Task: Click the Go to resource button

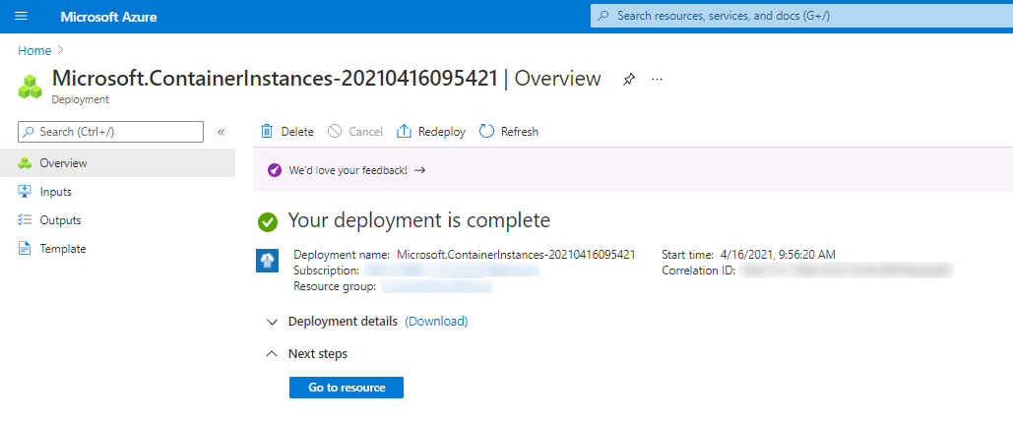Action: (347, 388)
